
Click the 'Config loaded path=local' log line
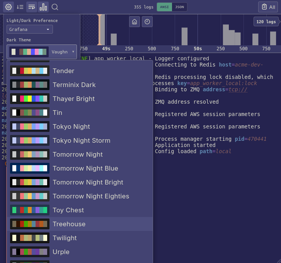click(x=193, y=151)
